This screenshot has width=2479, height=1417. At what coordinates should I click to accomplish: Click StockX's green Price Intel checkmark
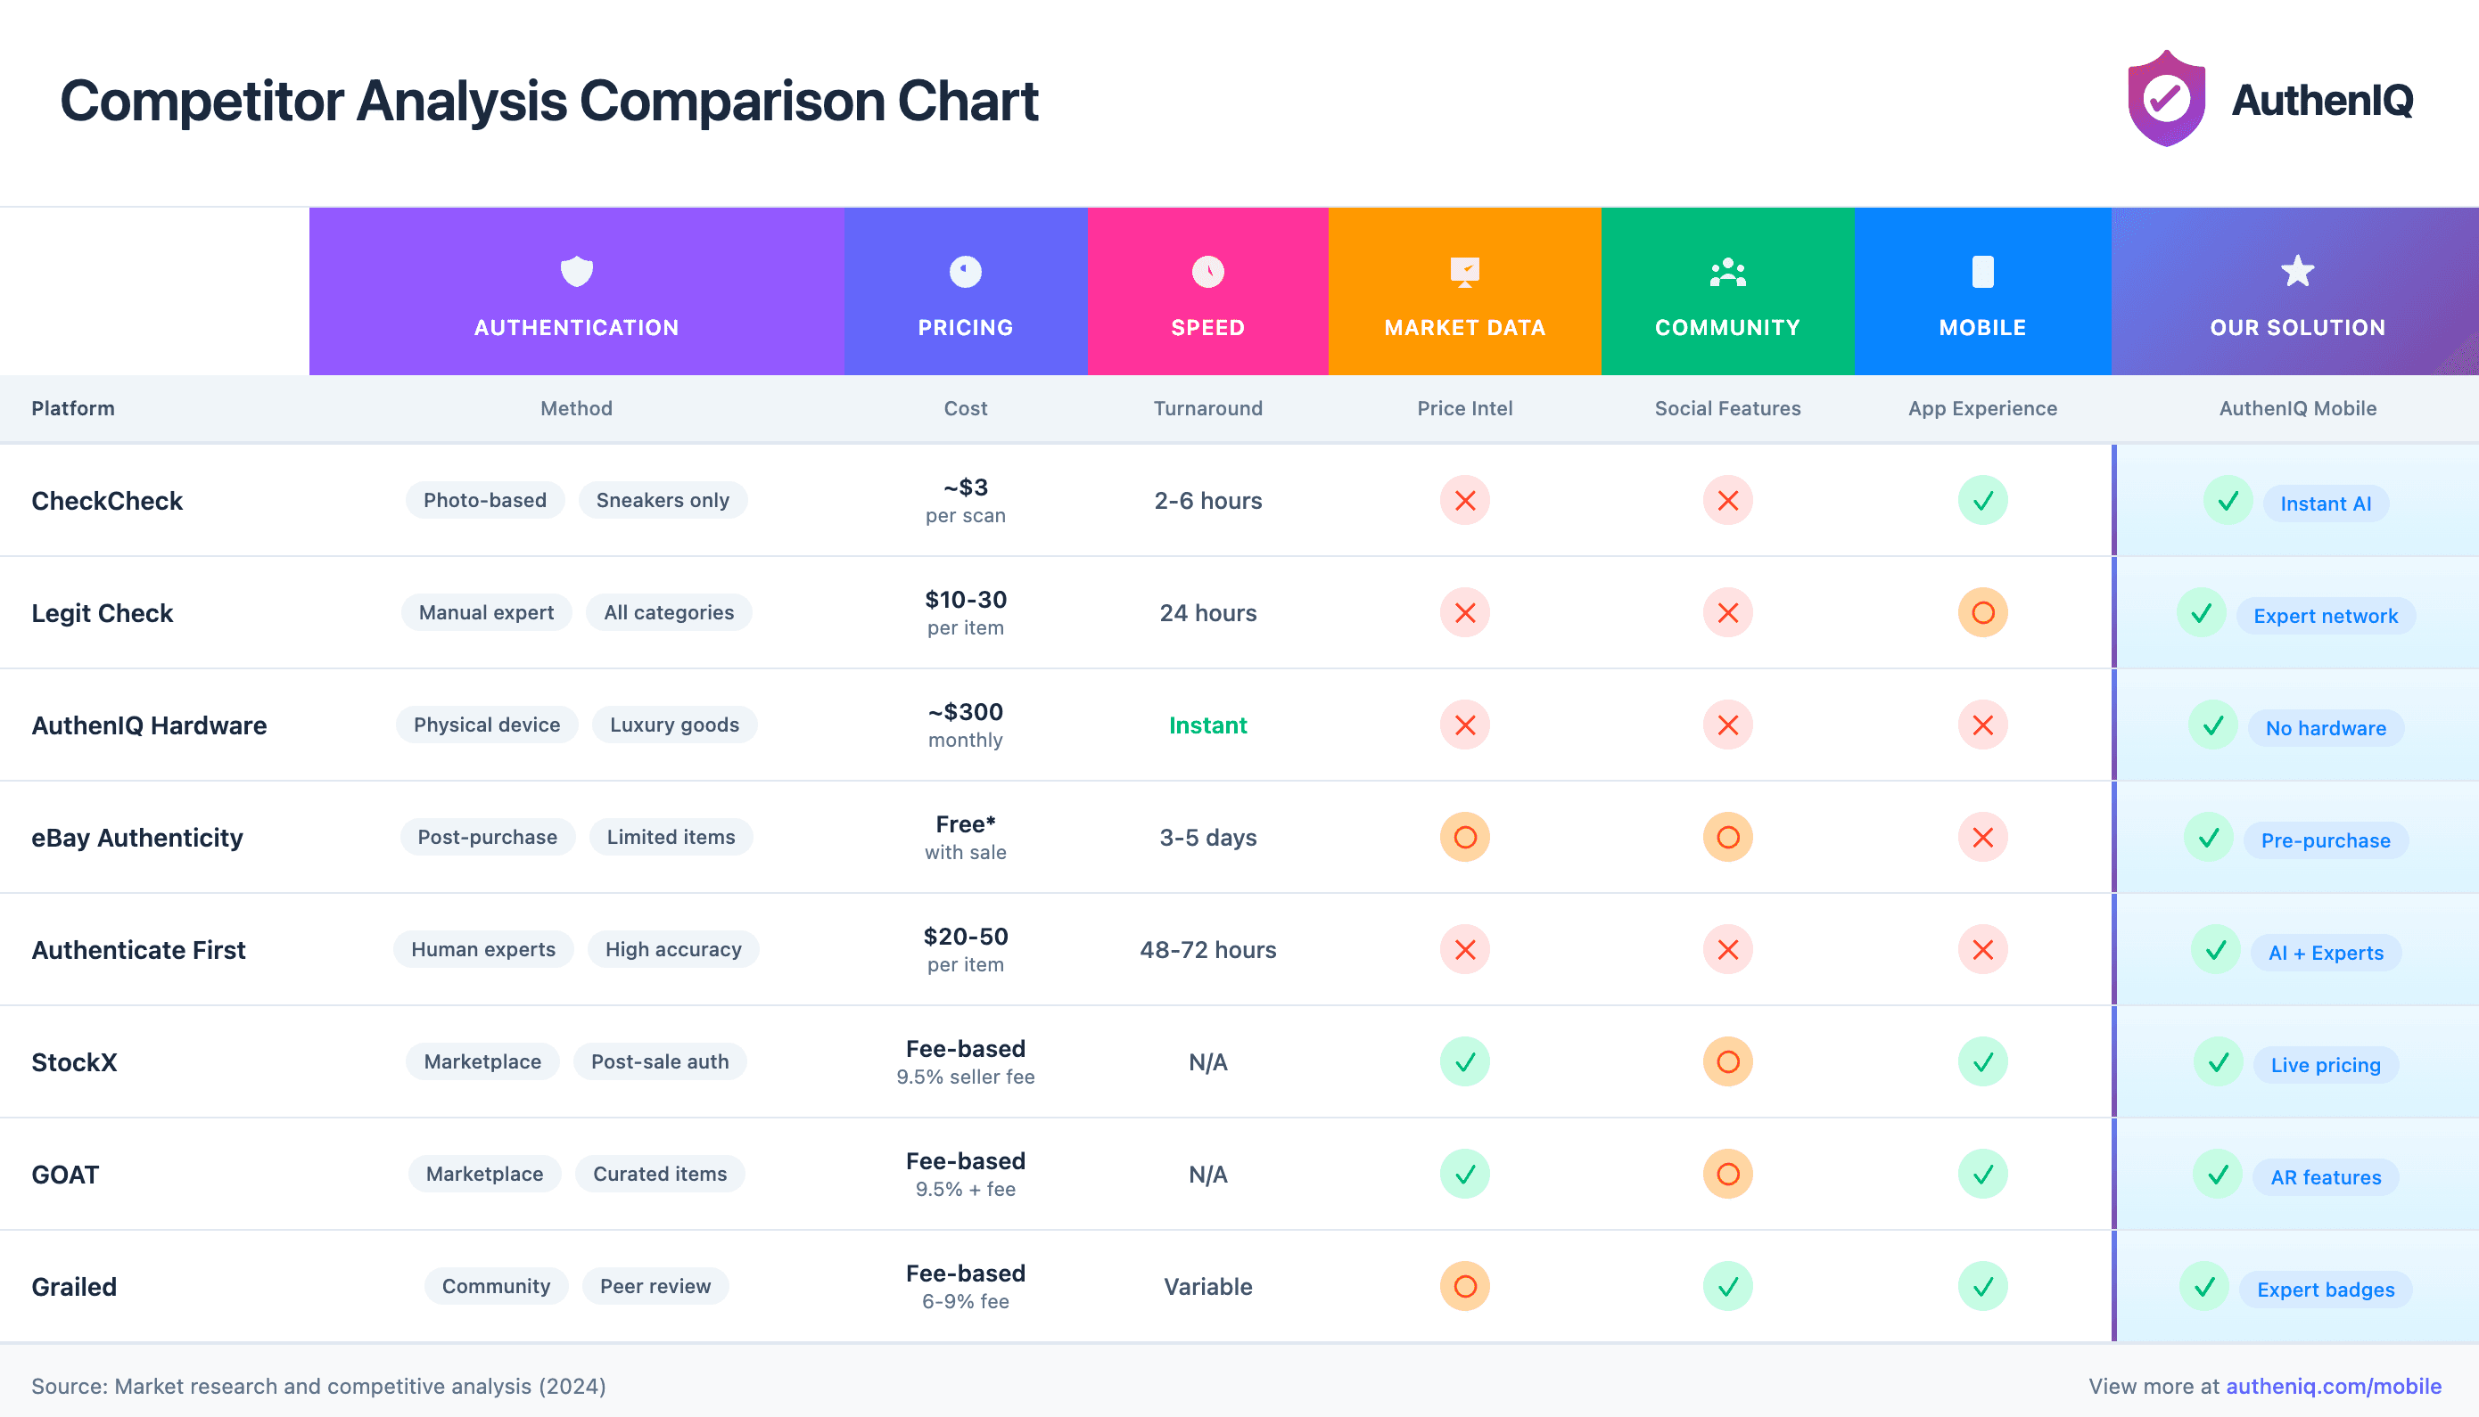(x=1464, y=1061)
